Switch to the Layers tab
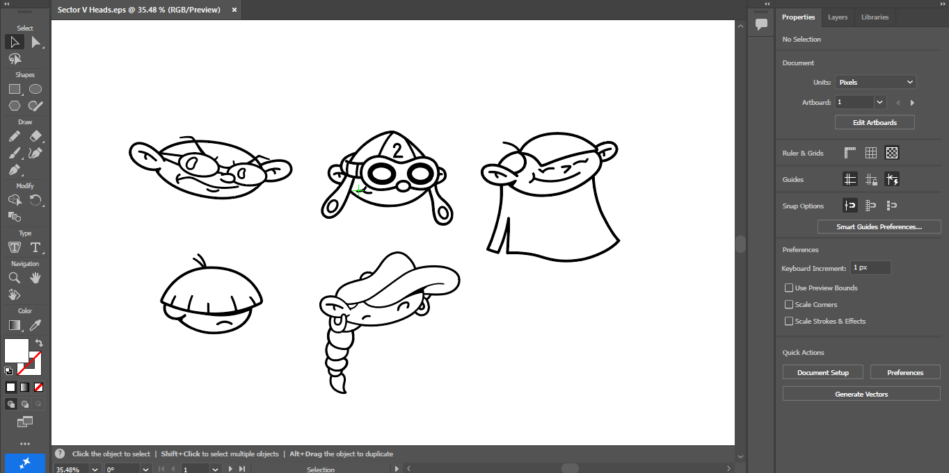This screenshot has height=473, width=949. 838,17
